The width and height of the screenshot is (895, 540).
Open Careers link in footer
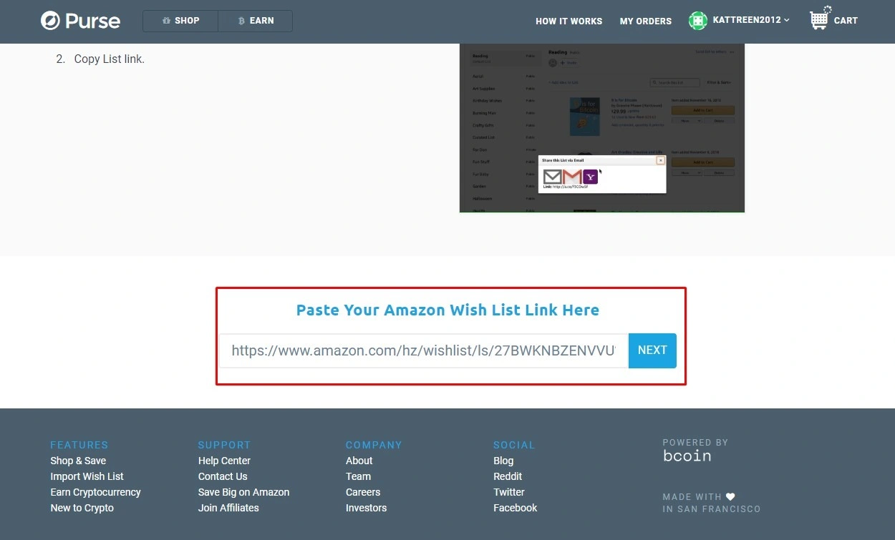363,492
